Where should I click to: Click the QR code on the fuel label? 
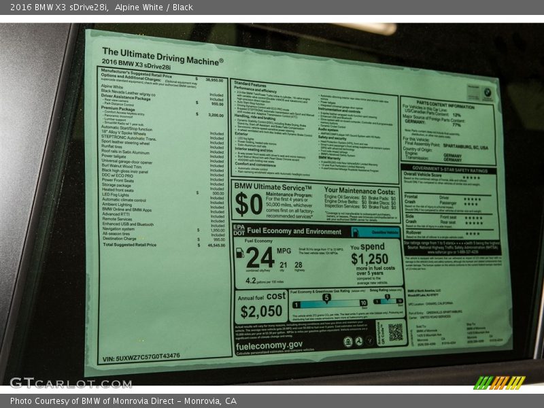pyautogui.click(x=395, y=331)
